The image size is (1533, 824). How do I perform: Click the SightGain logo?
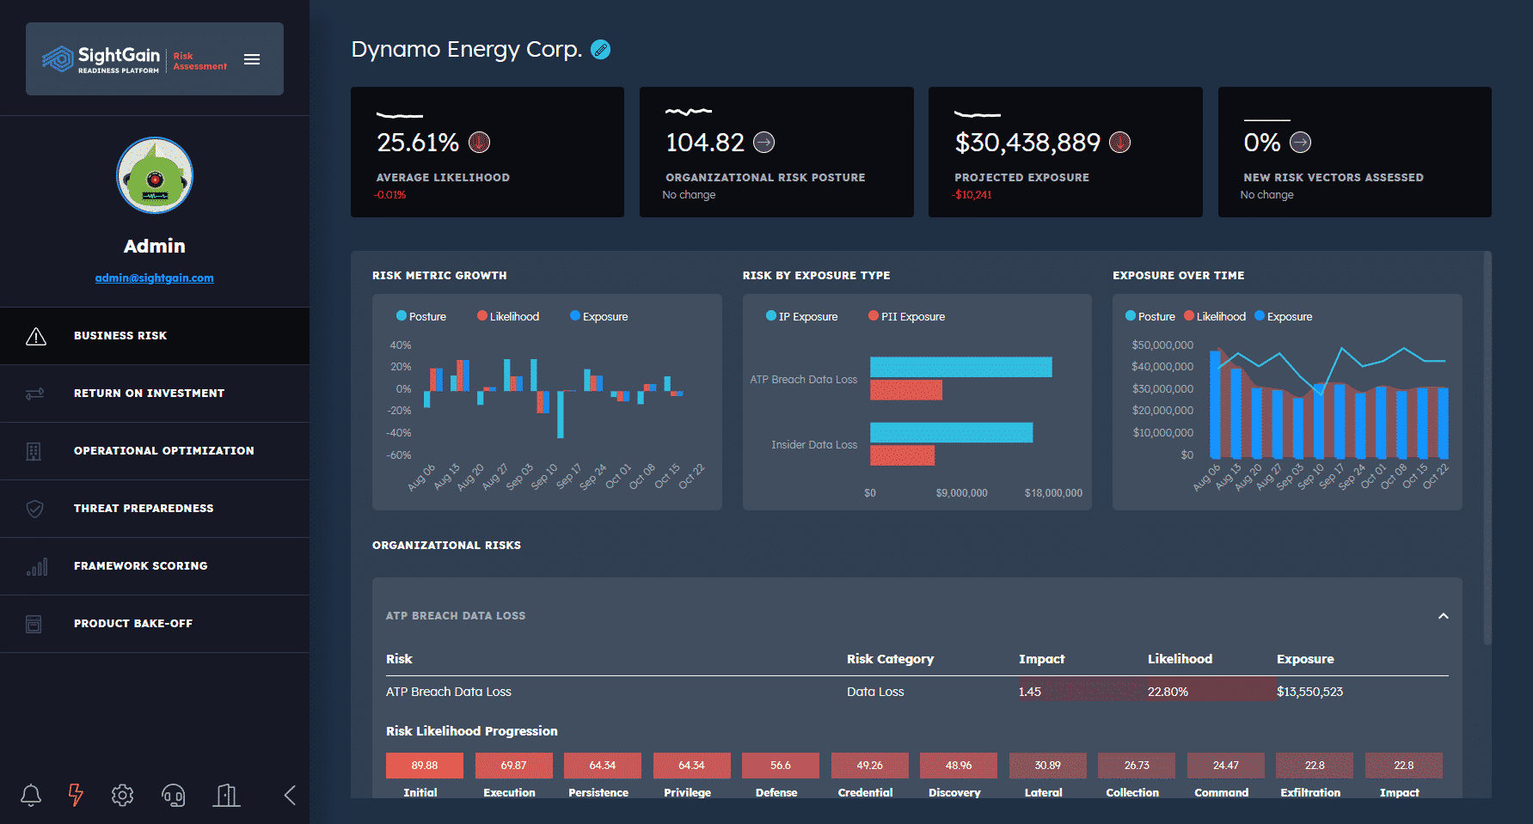(101, 59)
